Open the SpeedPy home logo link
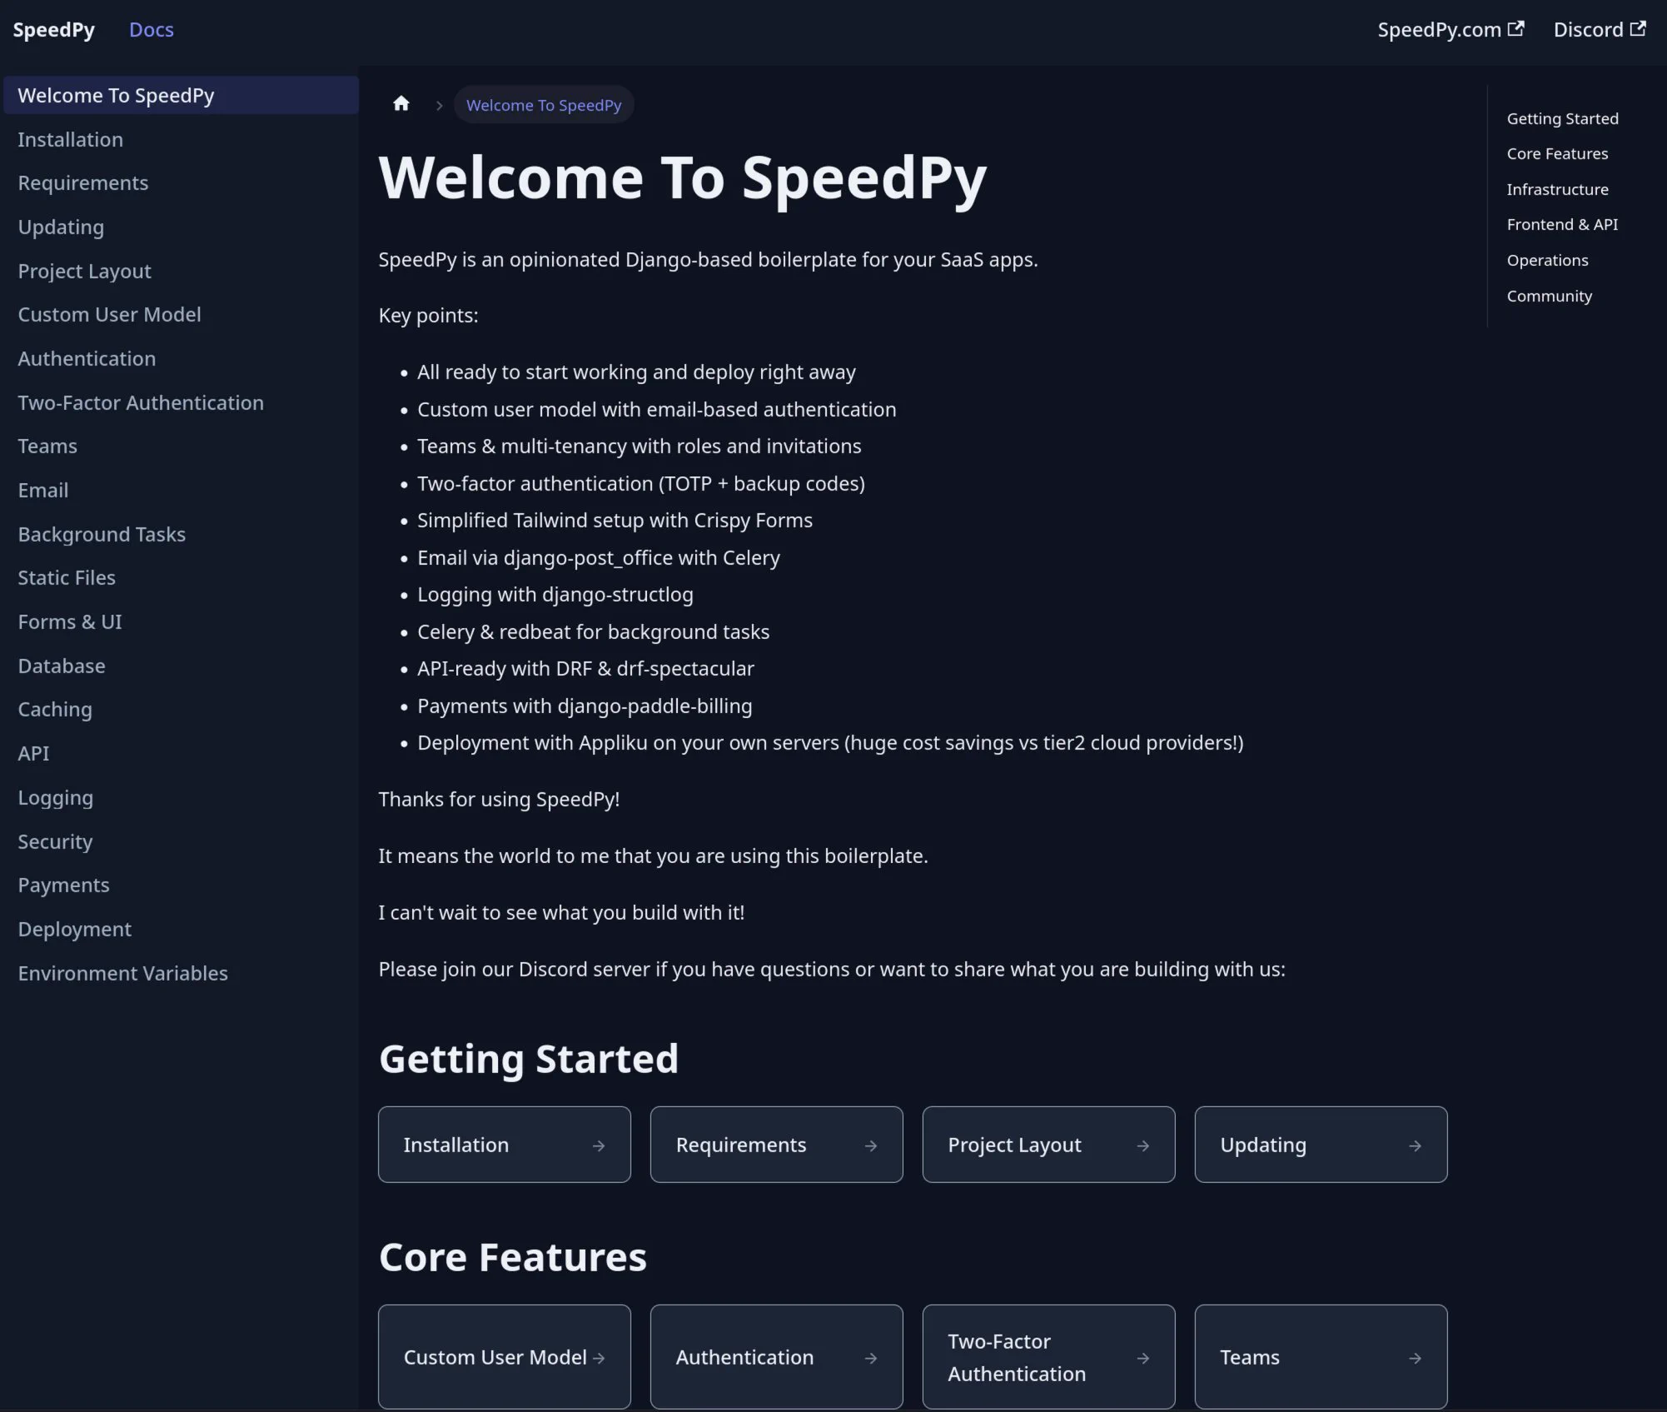Viewport: 1667px width, 1412px height. 54,30
